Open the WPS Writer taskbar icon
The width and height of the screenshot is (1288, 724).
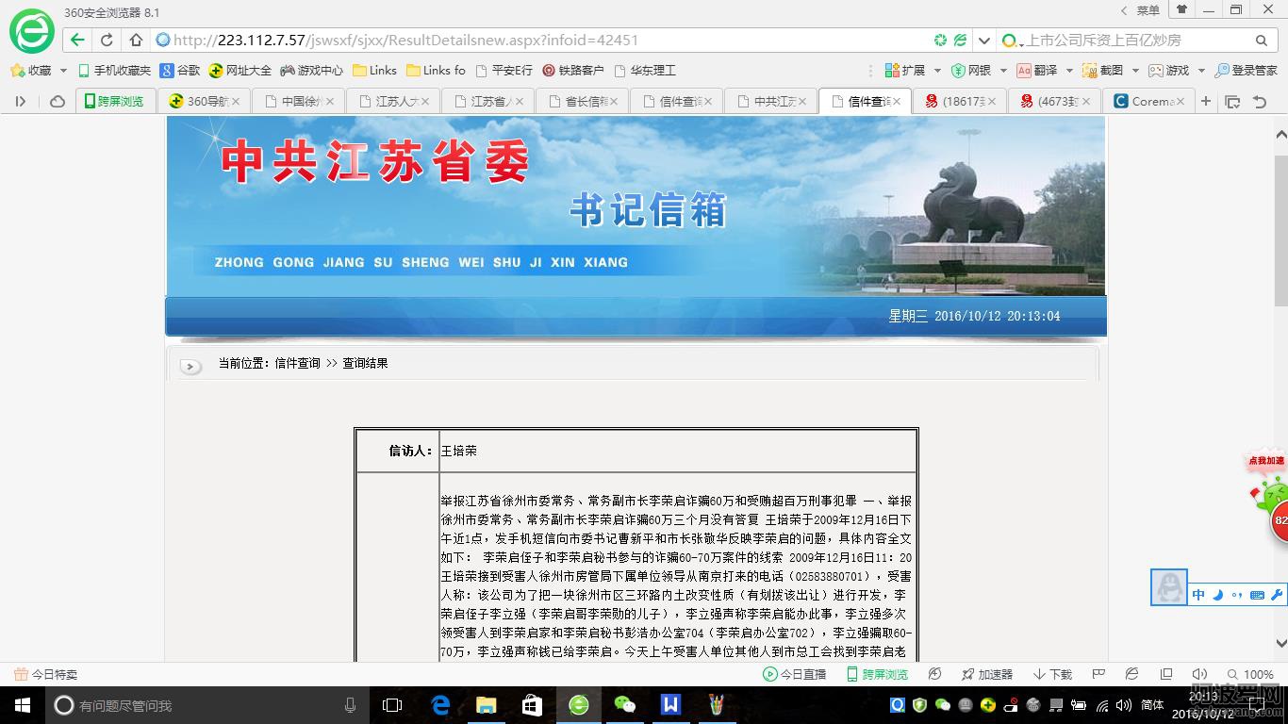pyautogui.click(x=670, y=705)
